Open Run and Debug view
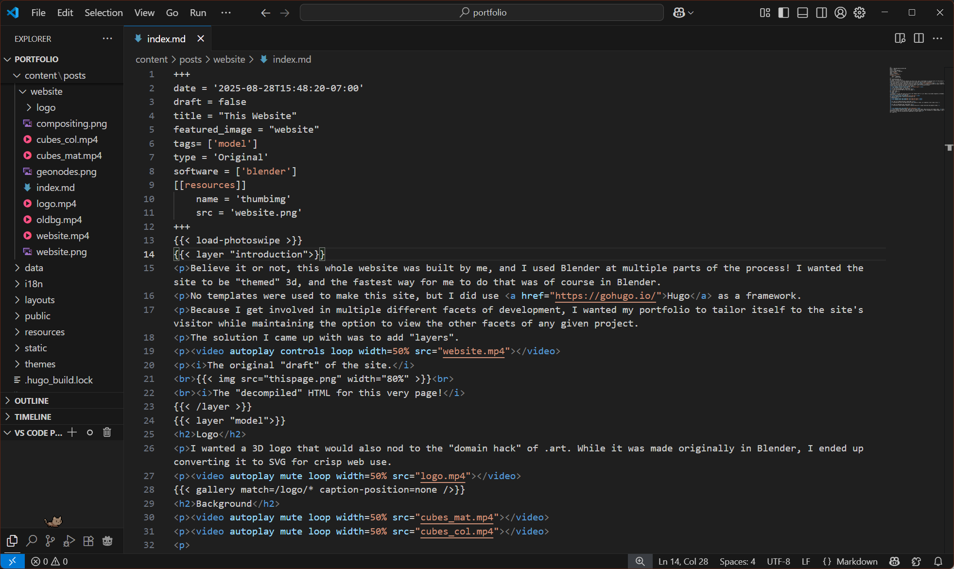954x569 pixels. pyautogui.click(x=69, y=540)
